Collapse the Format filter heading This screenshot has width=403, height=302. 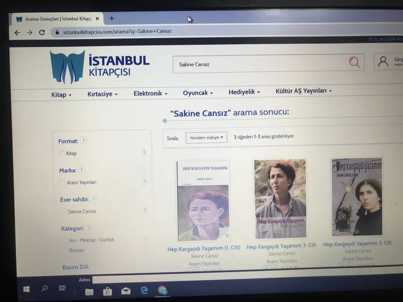click(x=68, y=142)
